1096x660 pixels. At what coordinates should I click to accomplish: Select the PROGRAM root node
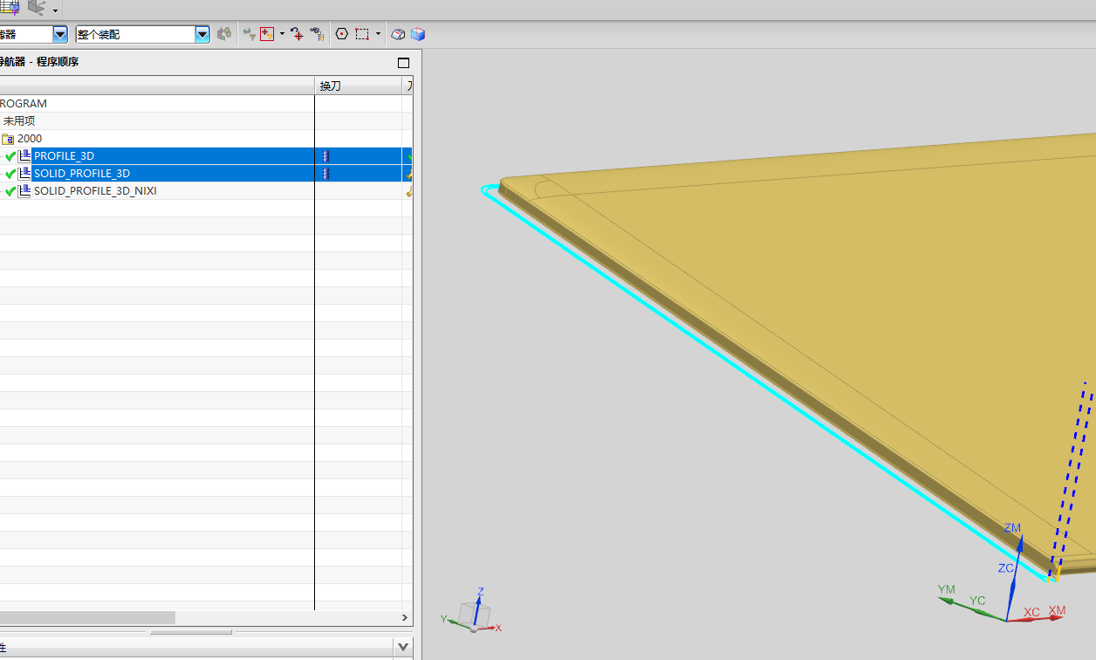pos(24,103)
